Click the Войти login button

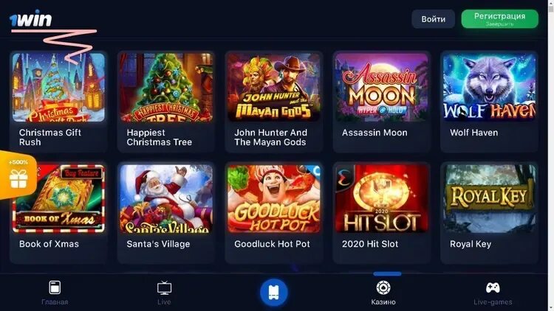click(433, 19)
